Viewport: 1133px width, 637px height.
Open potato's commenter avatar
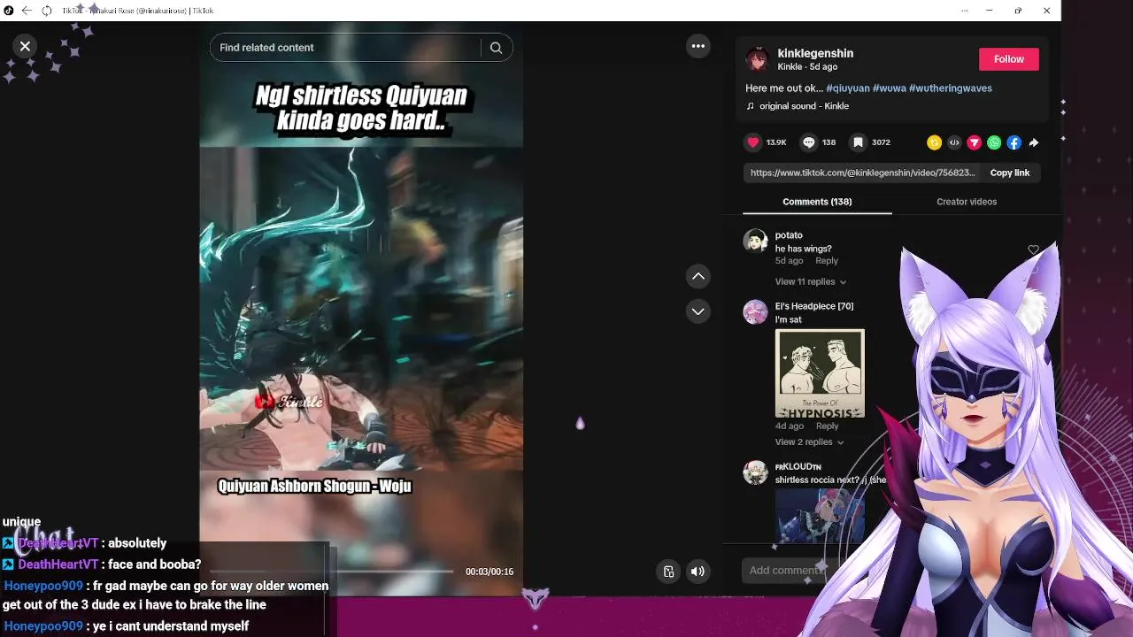click(x=755, y=241)
